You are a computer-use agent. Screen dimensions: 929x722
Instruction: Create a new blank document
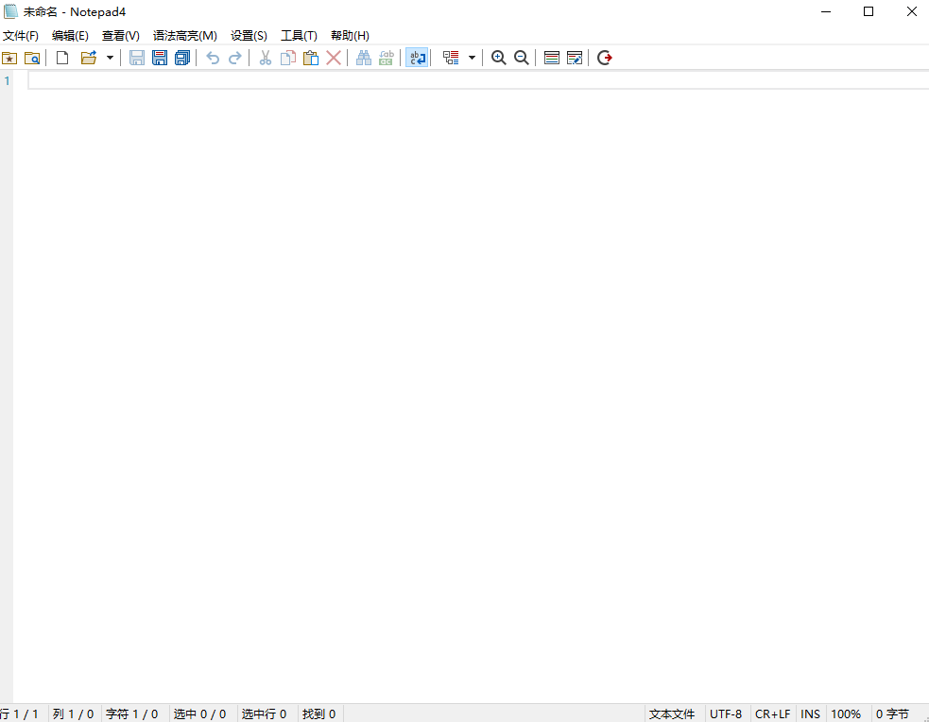61,58
